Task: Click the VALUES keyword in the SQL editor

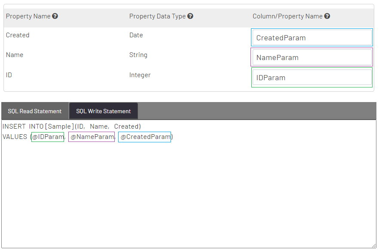Action: click(x=15, y=136)
